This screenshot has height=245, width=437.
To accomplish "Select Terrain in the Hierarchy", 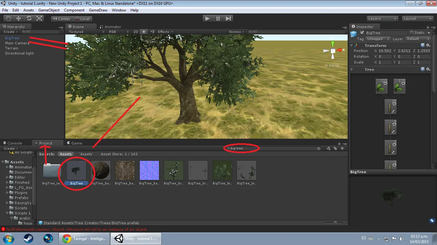I will click(x=12, y=48).
